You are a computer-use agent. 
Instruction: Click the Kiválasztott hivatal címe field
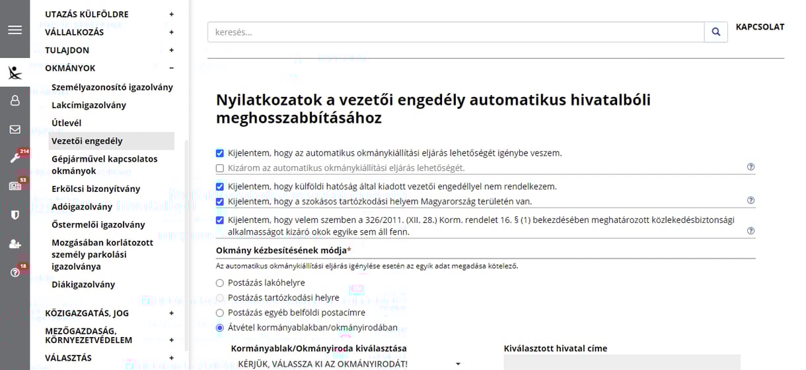point(622,362)
